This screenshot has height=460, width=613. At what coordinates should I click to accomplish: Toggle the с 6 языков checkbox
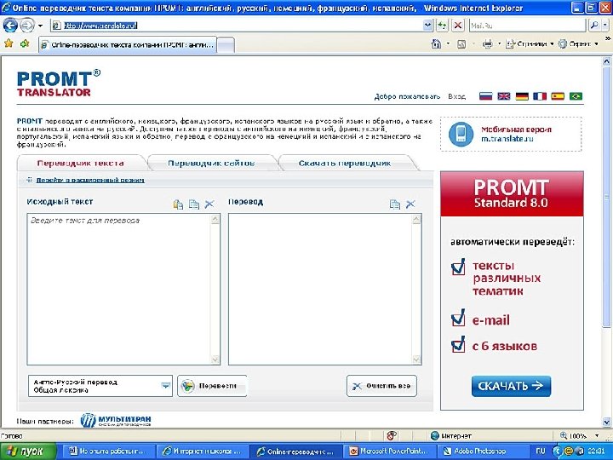pyautogui.click(x=458, y=345)
